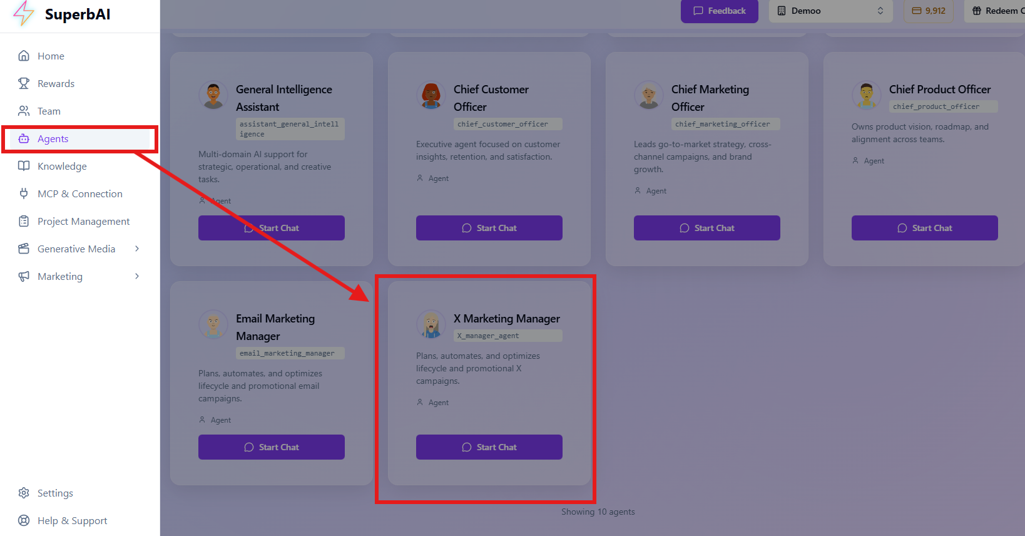Click the Settings gear icon
The height and width of the screenshot is (536, 1025).
[x=24, y=493]
